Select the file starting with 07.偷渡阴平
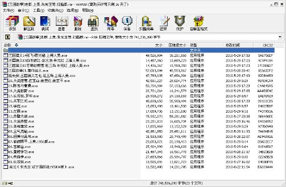The image size is (286, 187). click(x=31, y=142)
